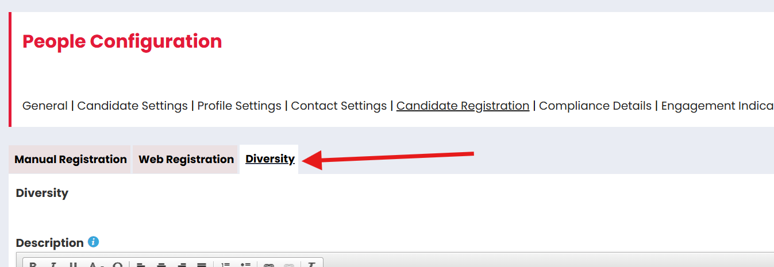Insert special character with omega icon

(117, 265)
